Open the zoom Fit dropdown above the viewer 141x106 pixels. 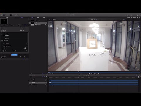click(129, 17)
